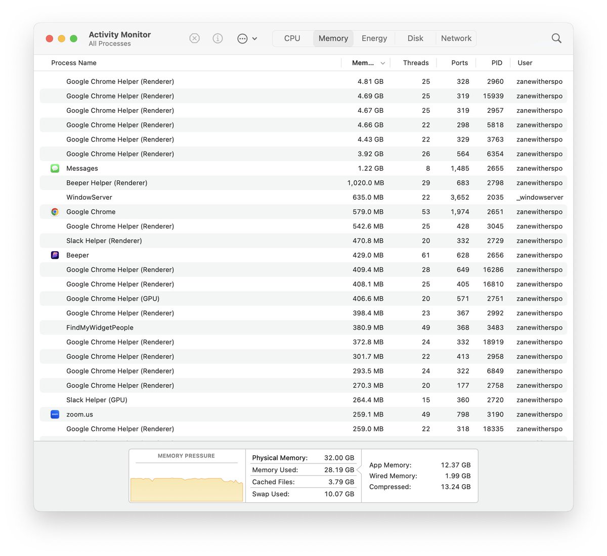This screenshot has width=607, height=556.
Task: Sort by PID column header
Action: click(x=497, y=63)
